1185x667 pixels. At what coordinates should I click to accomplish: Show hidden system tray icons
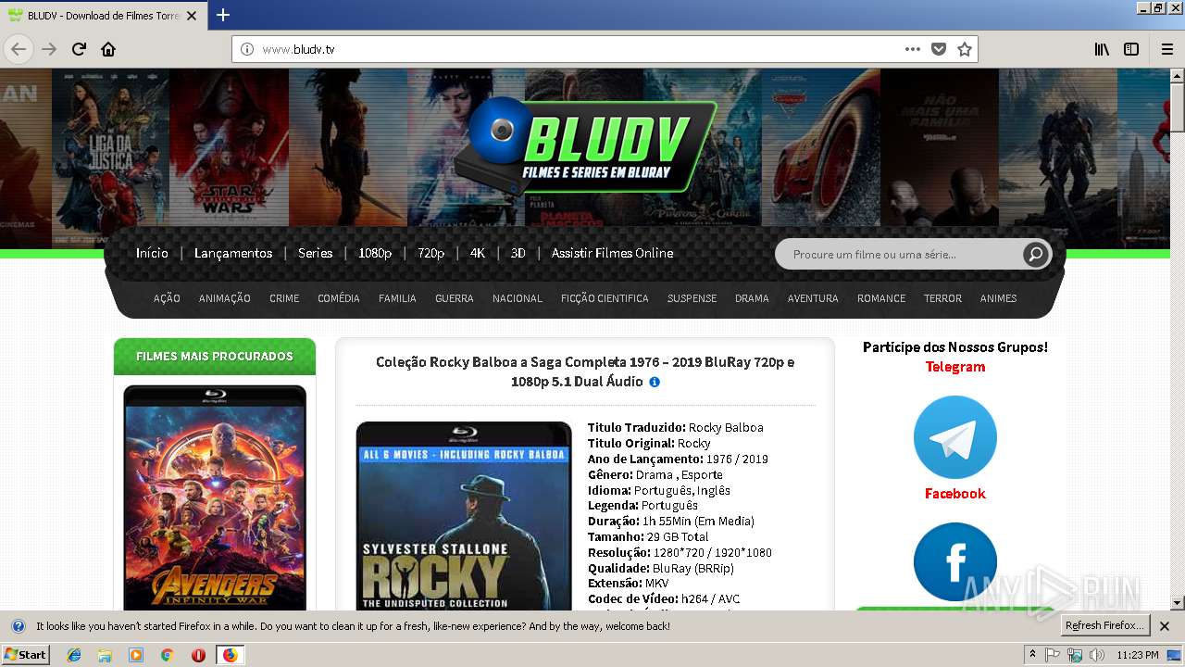coord(1032,655)
